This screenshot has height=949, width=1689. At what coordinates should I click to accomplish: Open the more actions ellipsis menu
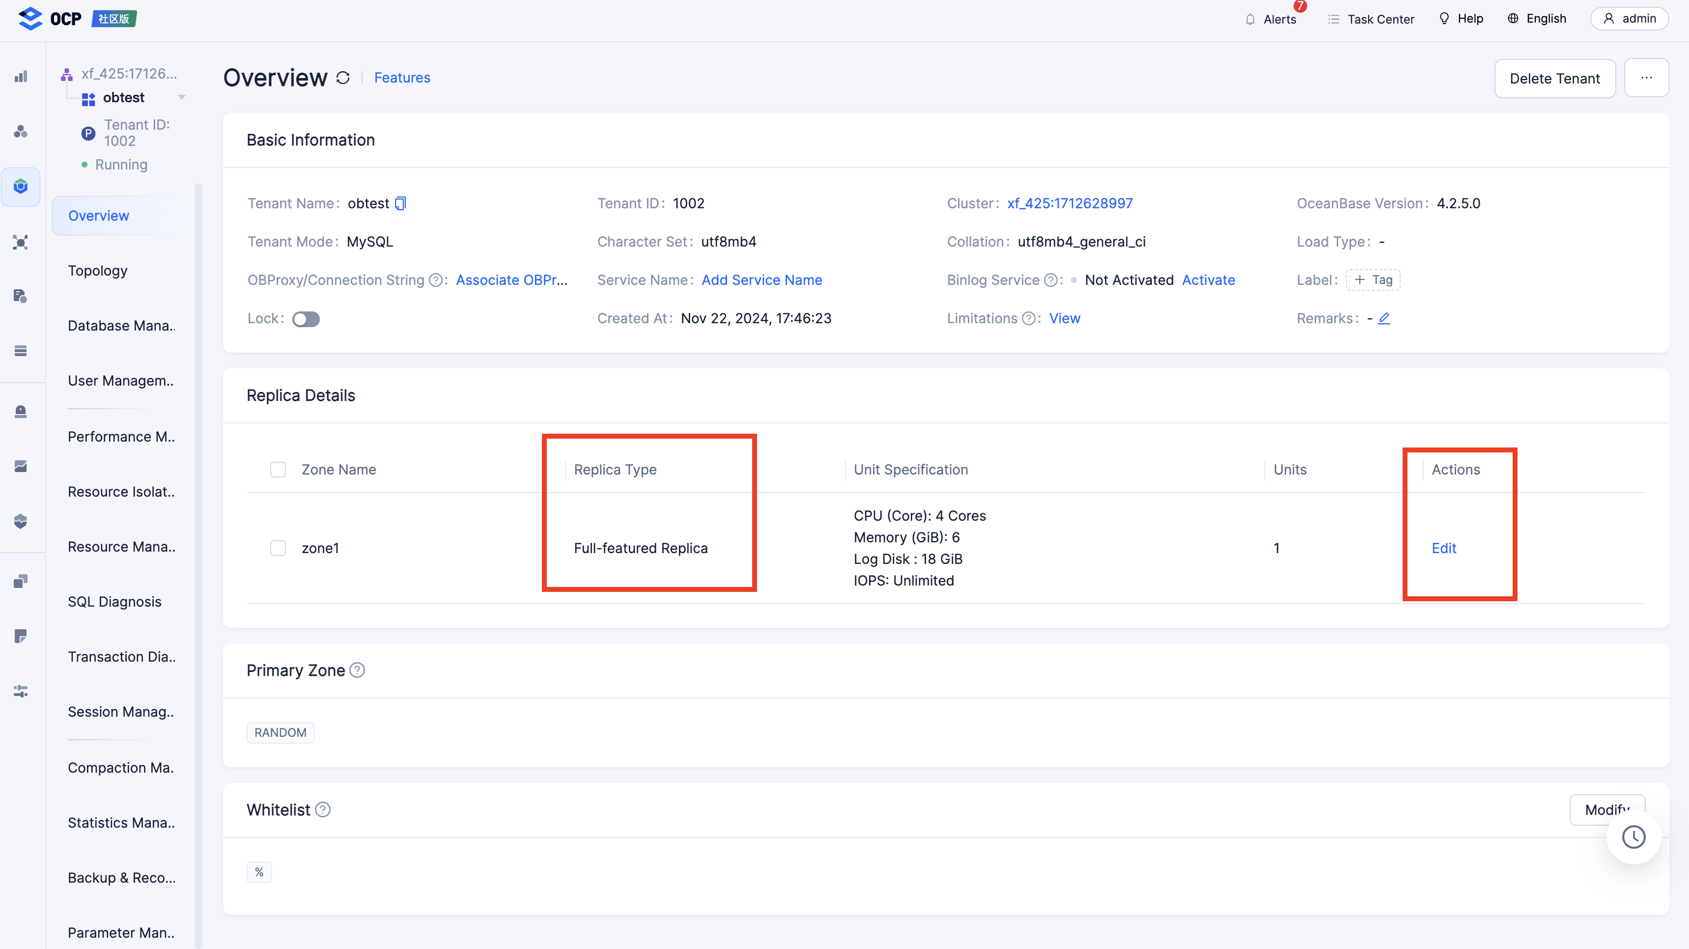1646,78
